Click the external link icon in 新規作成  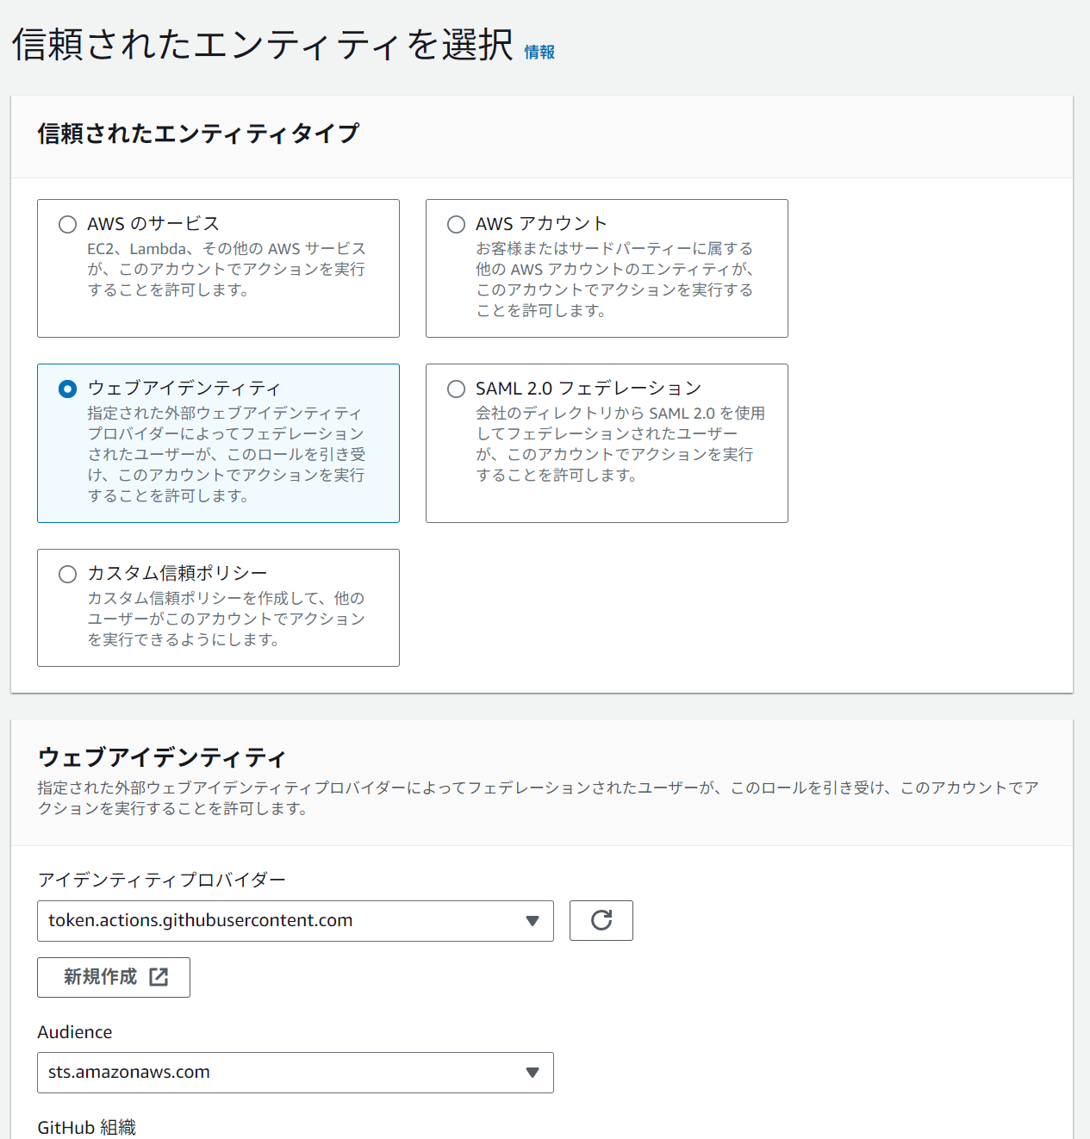[159, 977]
